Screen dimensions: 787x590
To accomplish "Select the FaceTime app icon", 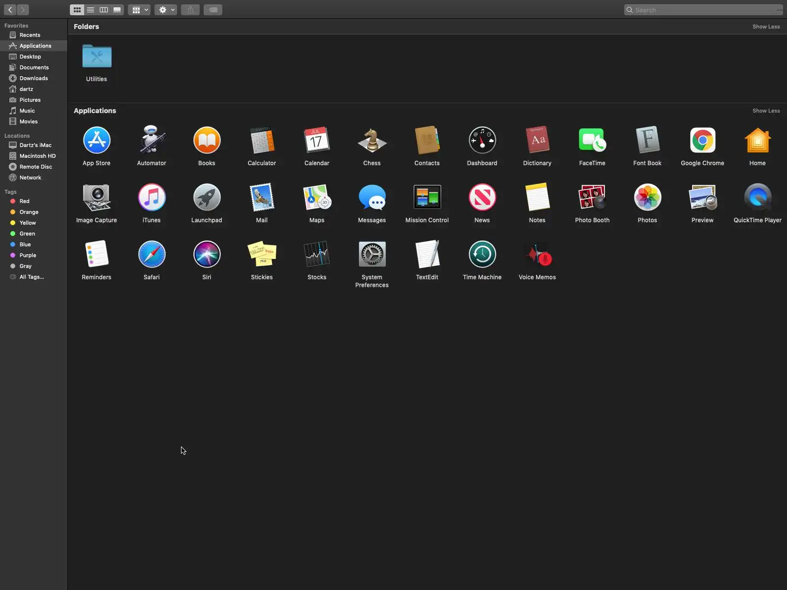I will click(592, 141).
